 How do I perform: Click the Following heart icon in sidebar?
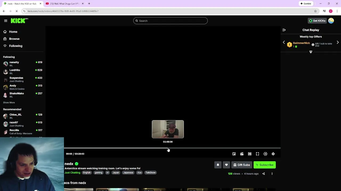point(5,46)
